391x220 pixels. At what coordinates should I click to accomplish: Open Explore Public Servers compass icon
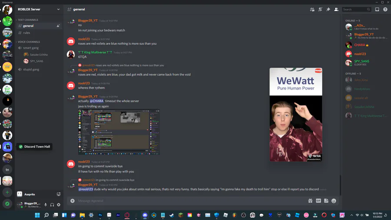point(7,204)
